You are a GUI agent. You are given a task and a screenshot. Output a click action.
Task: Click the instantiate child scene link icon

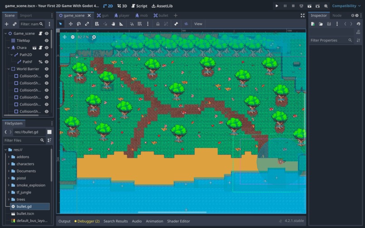pos(14,24)
